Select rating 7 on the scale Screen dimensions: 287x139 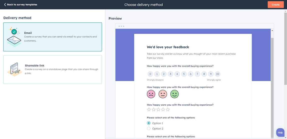click(197, 74)
